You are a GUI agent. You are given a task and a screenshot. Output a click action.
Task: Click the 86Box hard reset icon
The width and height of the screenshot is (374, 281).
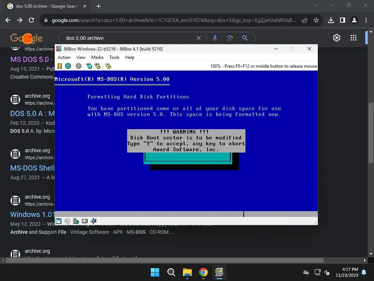[x=68, y=66]
